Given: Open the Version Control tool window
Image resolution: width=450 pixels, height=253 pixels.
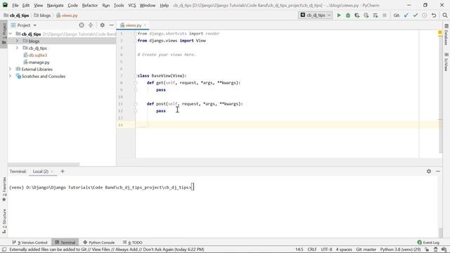Looking at the screenshot, I should point(30,242).
